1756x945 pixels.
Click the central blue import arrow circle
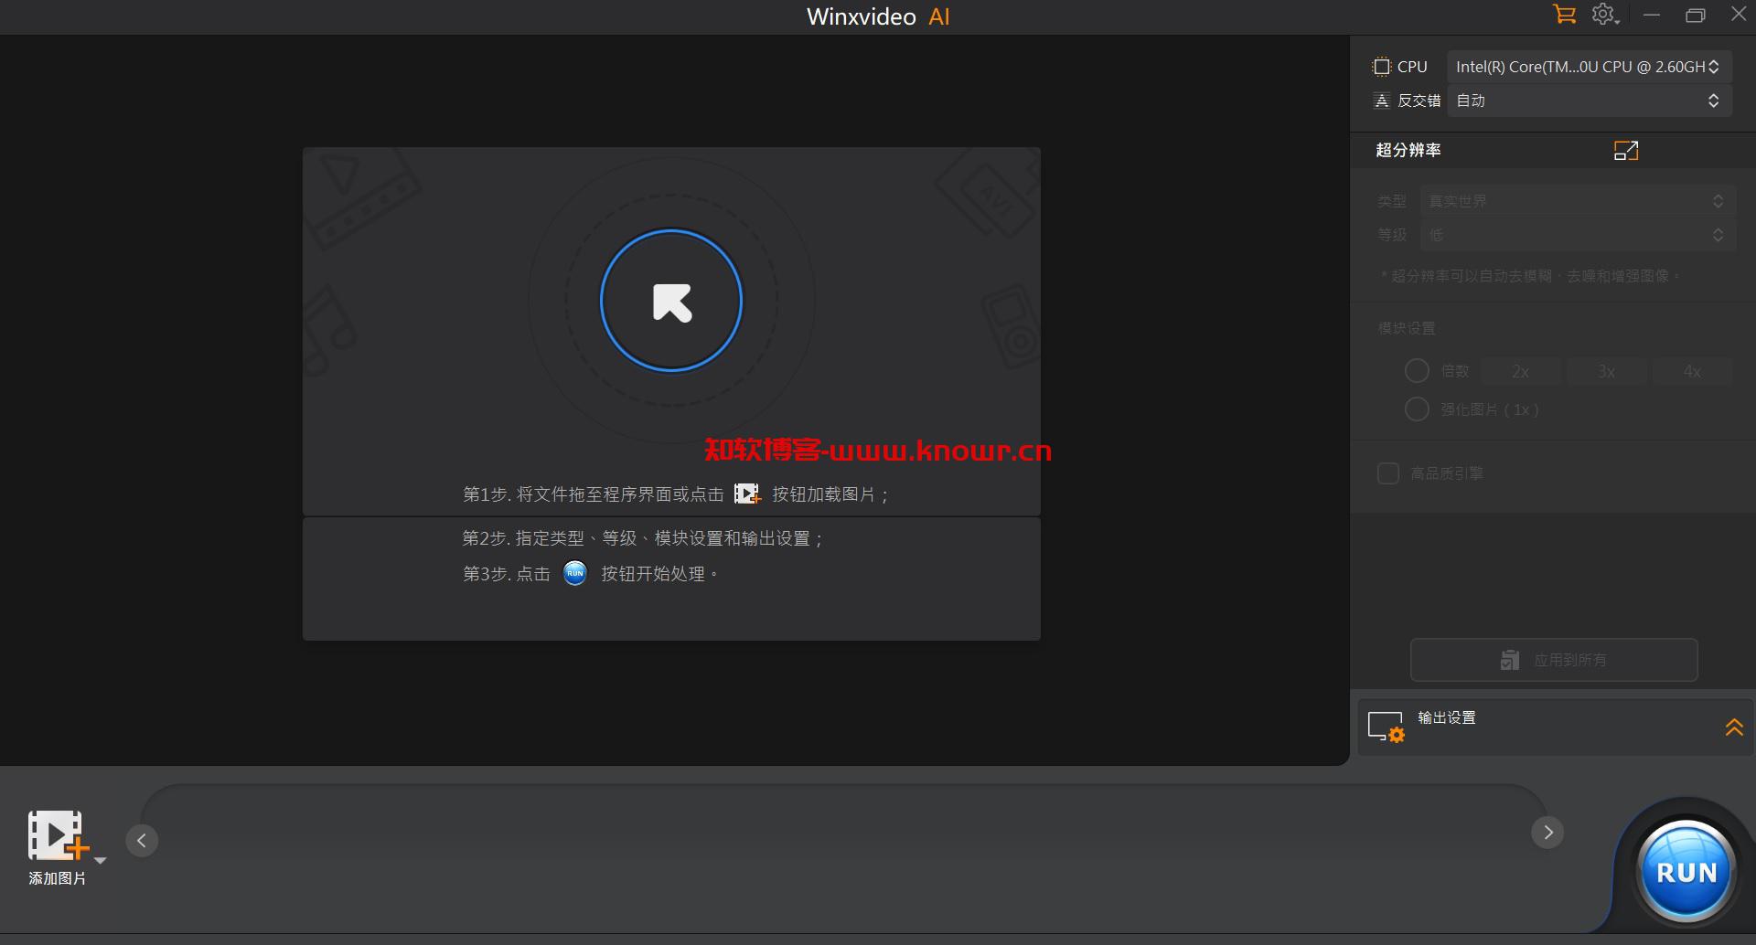[671, 301]
